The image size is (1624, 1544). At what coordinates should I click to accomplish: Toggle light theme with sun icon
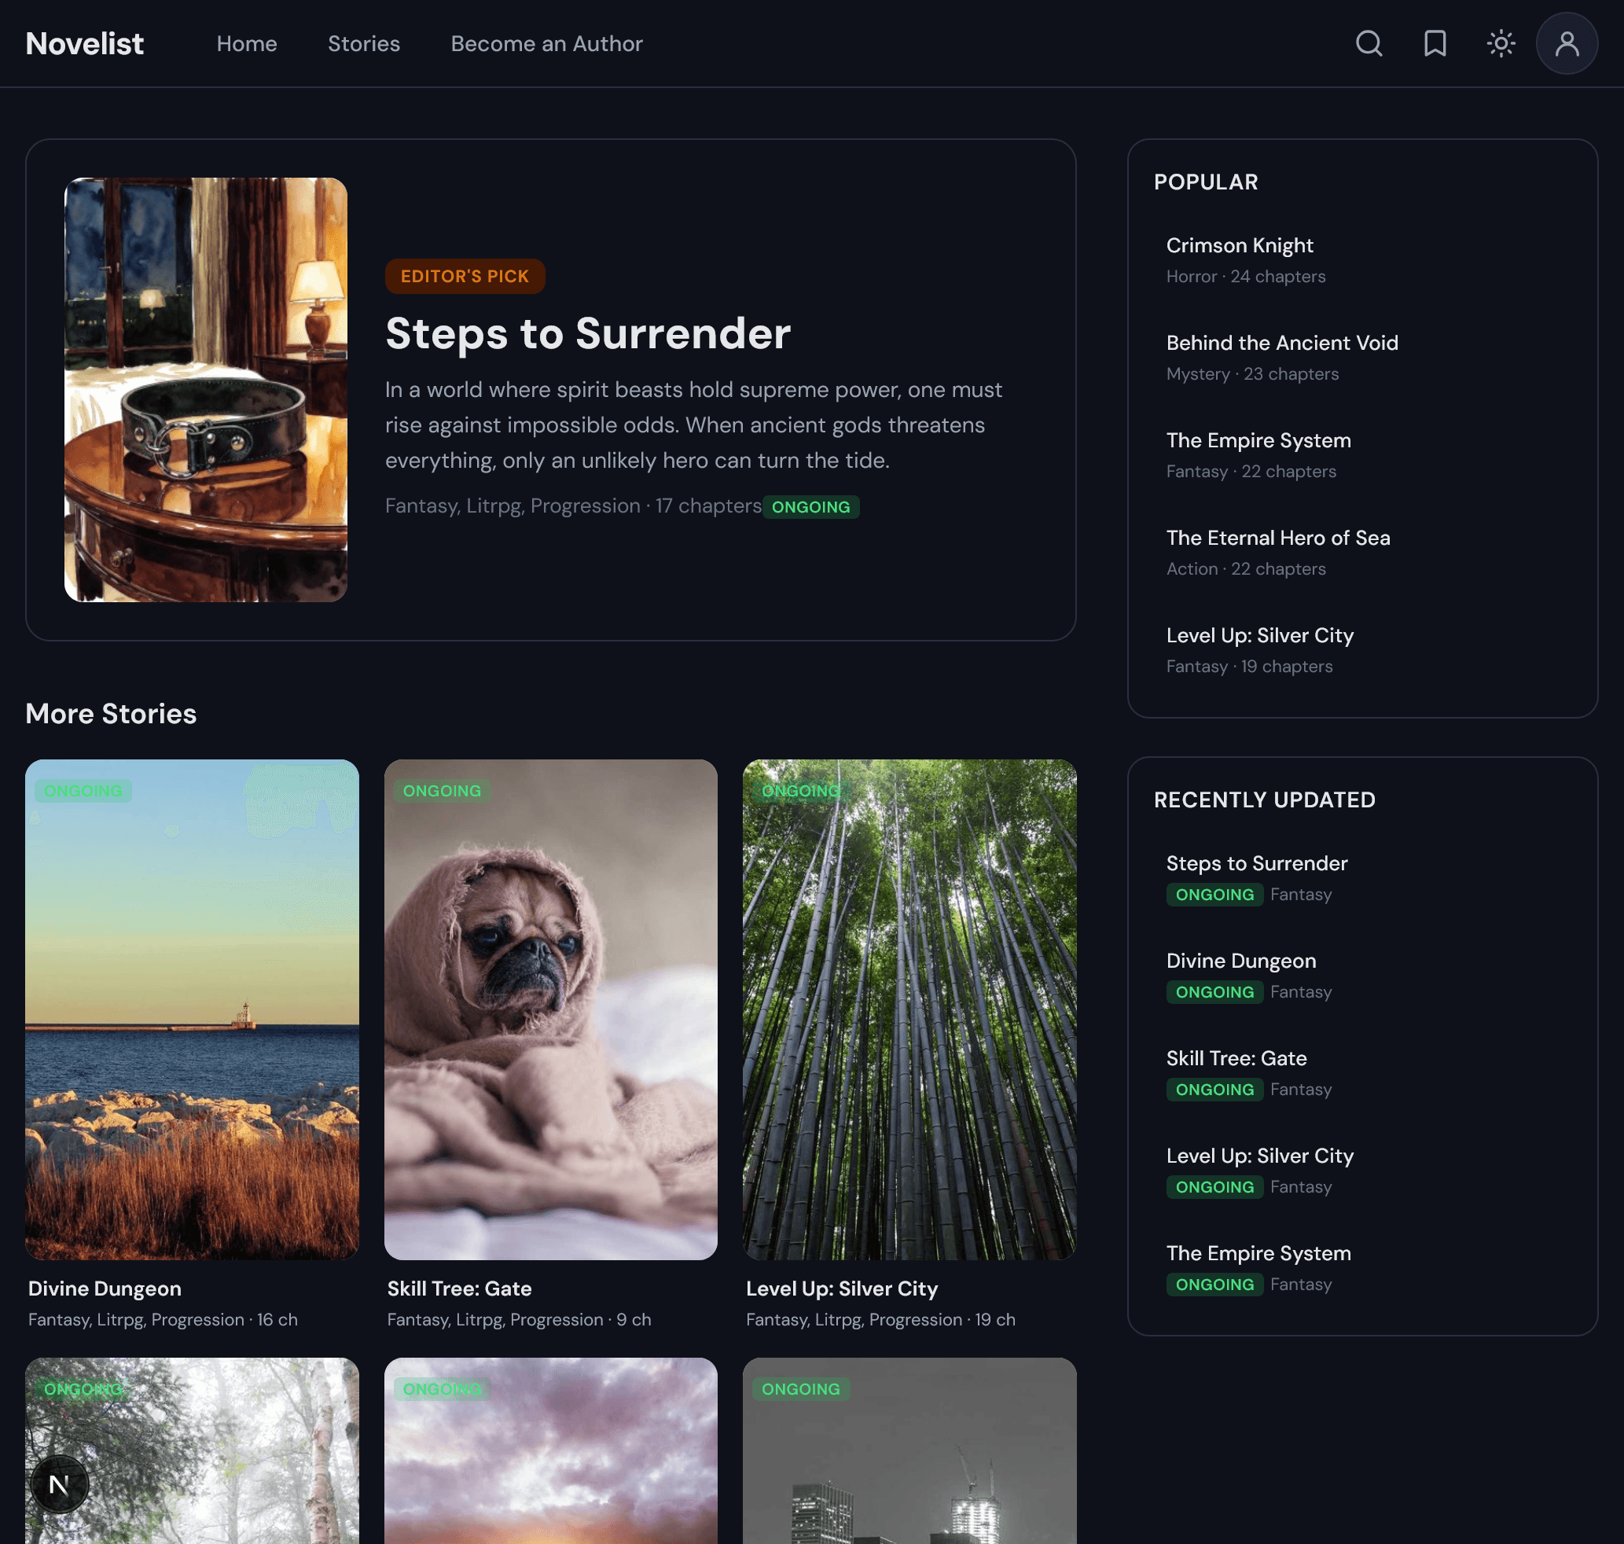coord(1501,43)
